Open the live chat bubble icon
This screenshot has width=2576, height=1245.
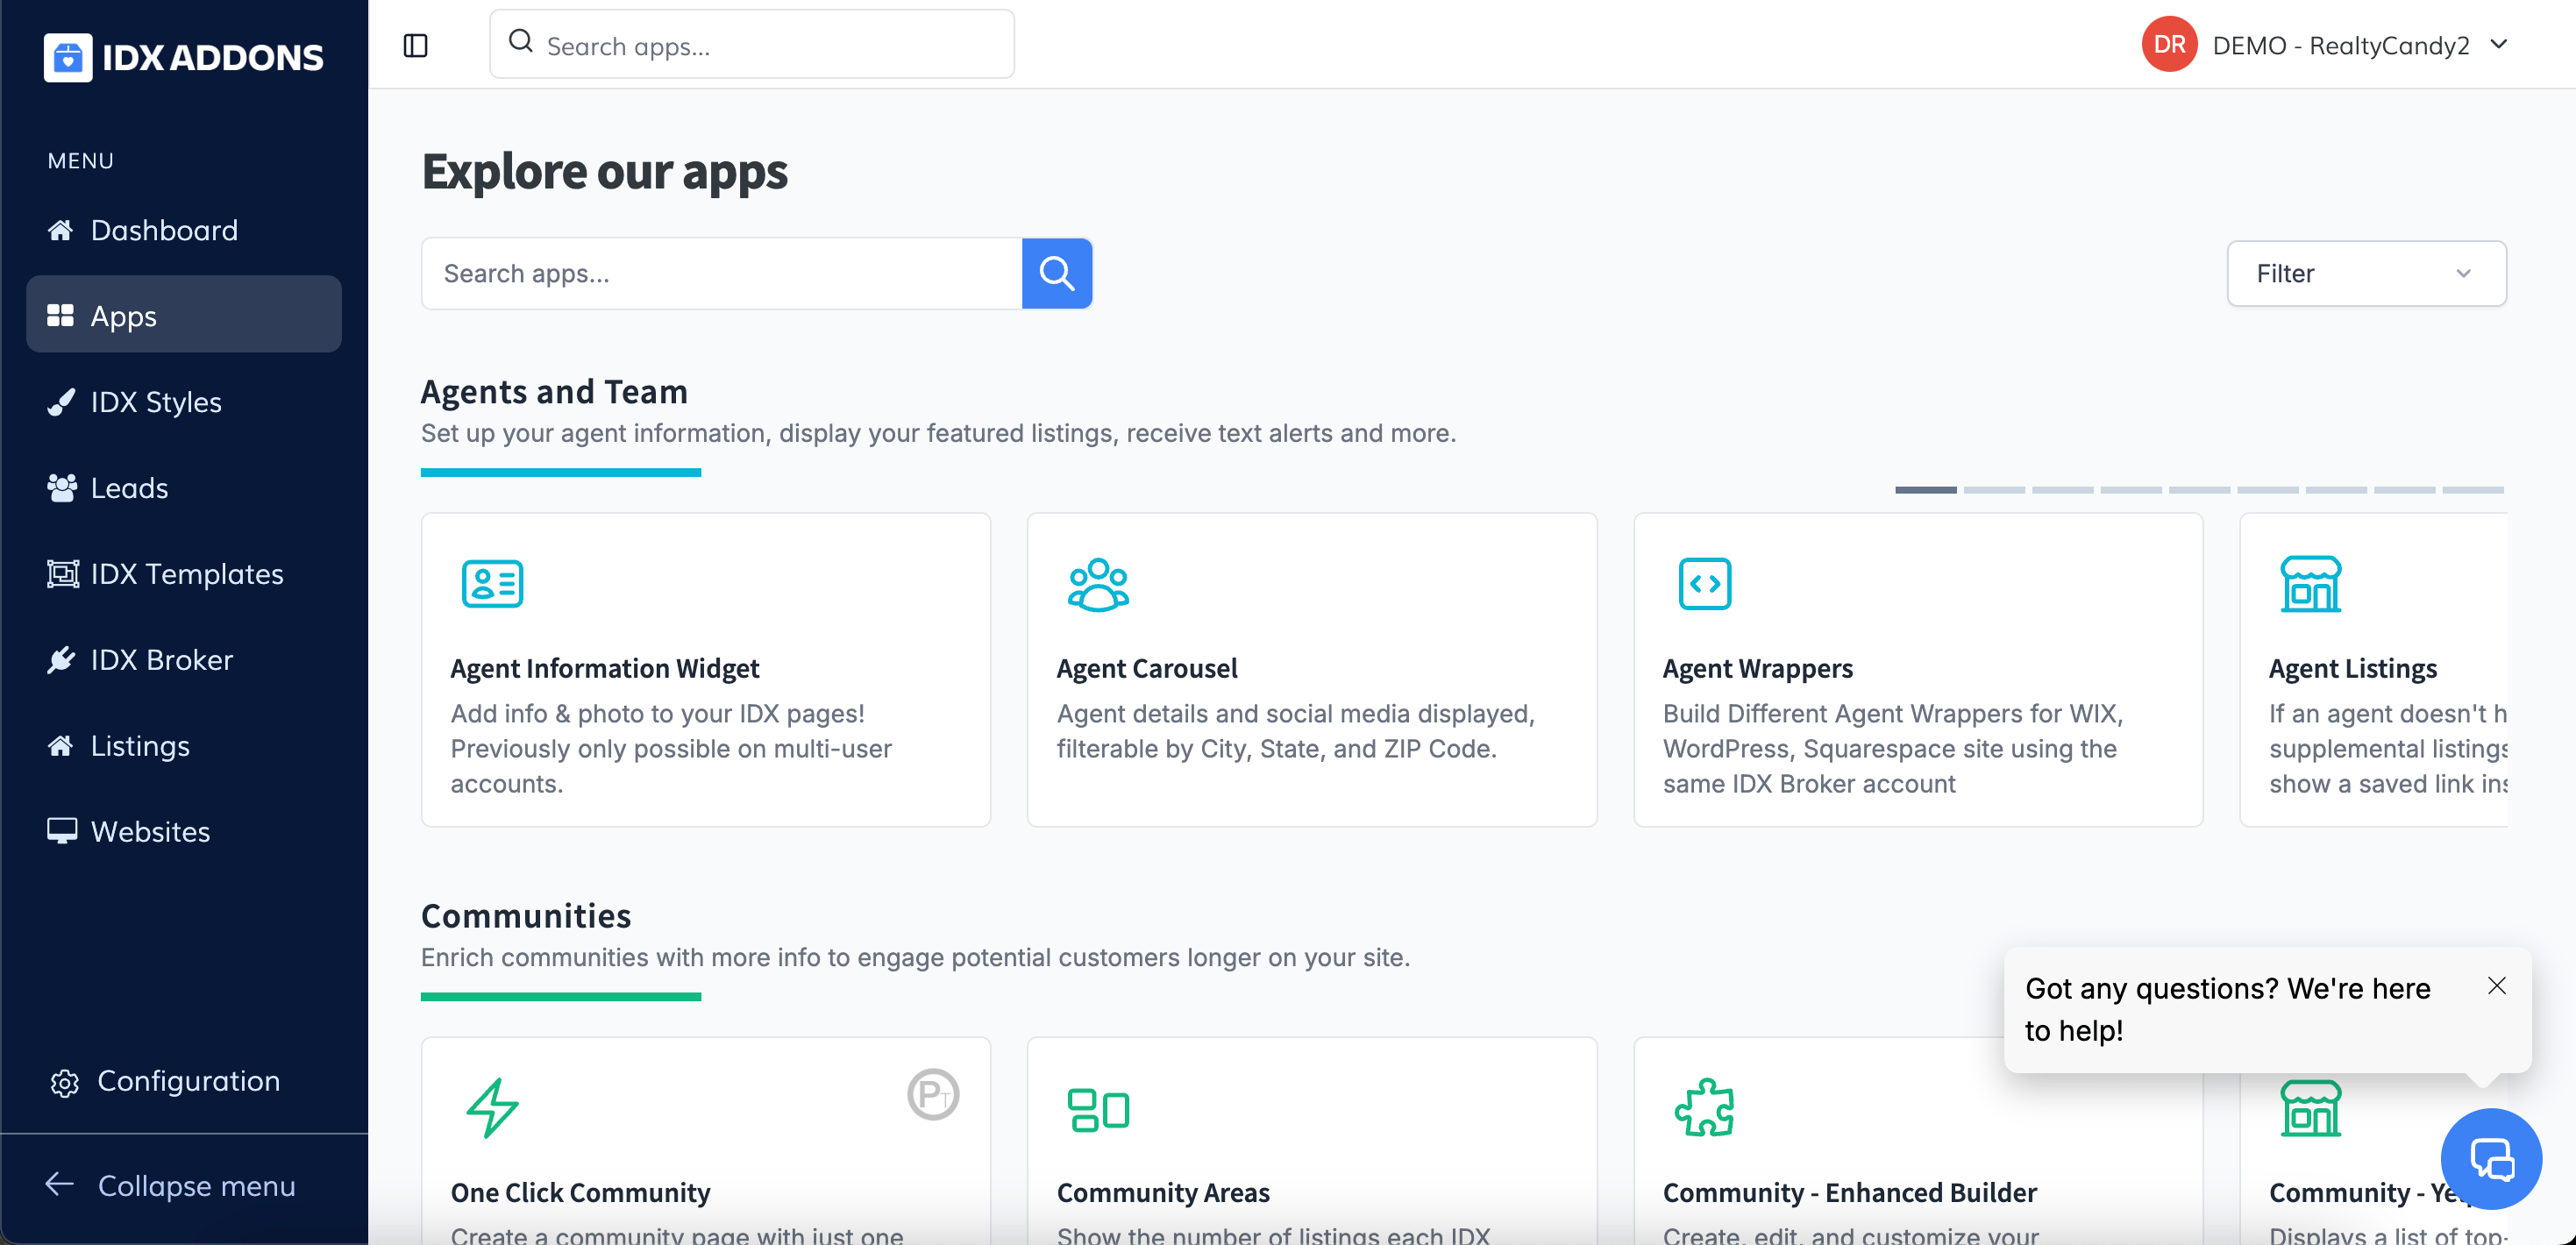tap(2490, 1158)
